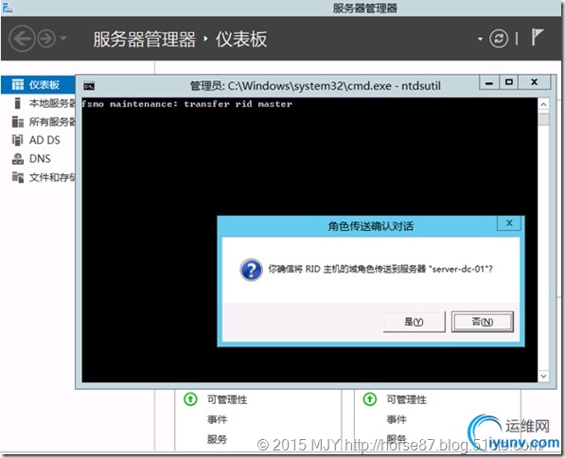This screenshot has height=458, width=565.
Task: Click 仪表板 in the breadcrumb
Action: 241,39
